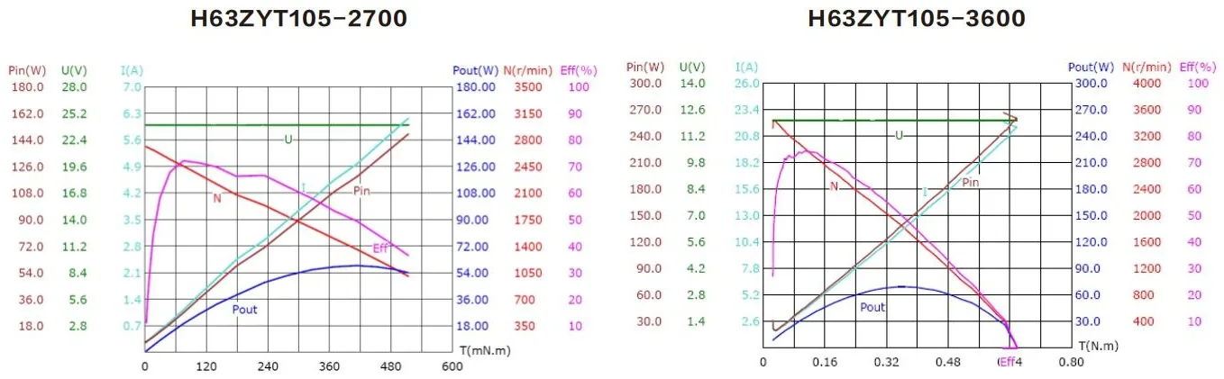This screenshot has height=379, width=1224.
Task: Select the 23.4 current axis value
Action: (747, 110)
